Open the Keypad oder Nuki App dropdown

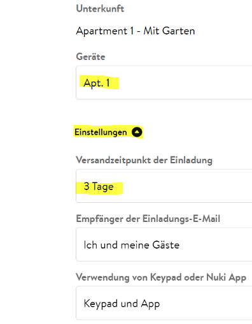tap(164, 303)
